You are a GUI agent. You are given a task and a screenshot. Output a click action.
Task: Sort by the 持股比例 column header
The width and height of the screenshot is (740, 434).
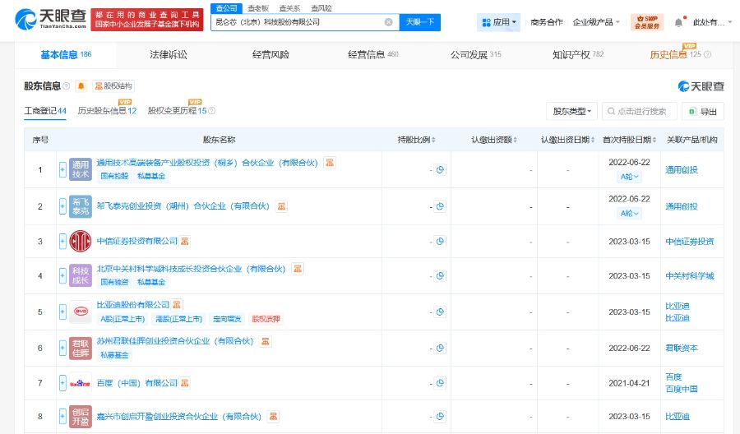tap(417, 140)
